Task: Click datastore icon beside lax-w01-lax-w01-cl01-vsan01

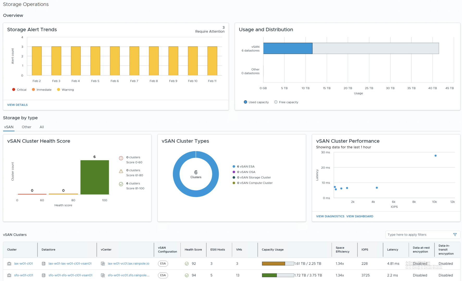Action: tap(43, 264)
